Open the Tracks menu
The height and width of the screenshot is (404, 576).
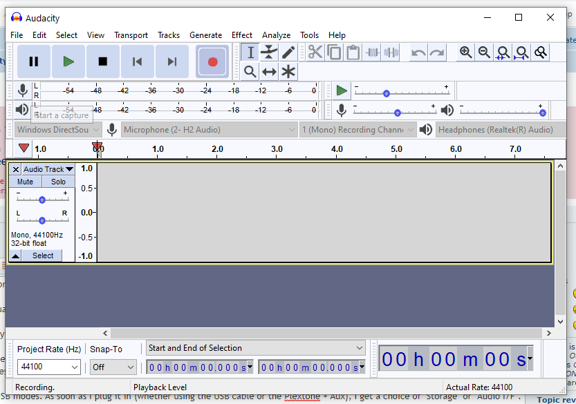[169, 35]
